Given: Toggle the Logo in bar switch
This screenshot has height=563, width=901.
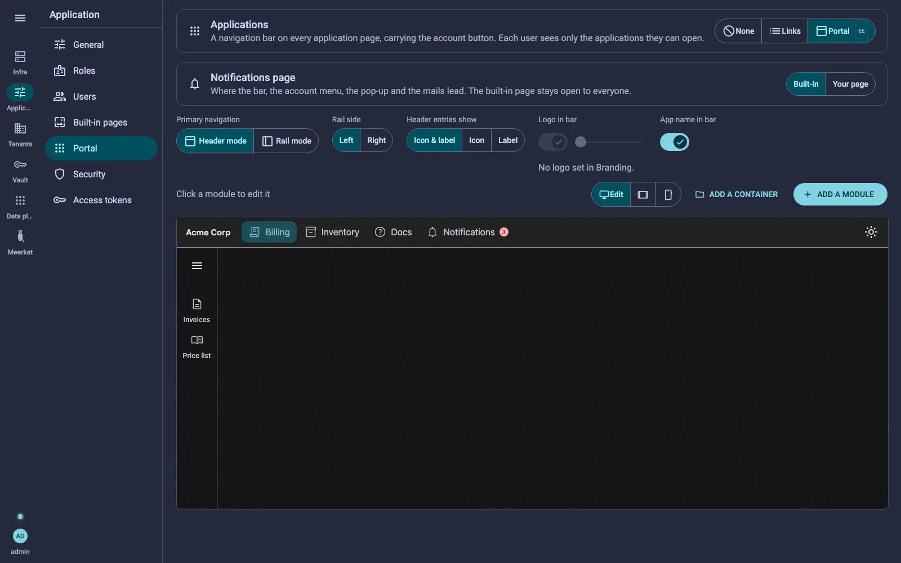Looking at the screenshot, I should point(553,142).
